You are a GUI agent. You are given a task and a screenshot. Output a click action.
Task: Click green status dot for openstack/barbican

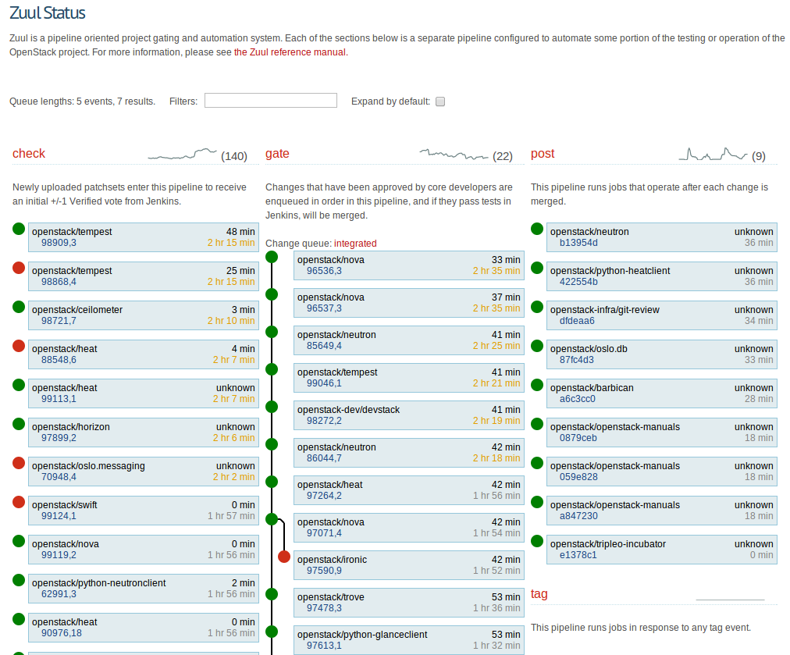pyautogui.click(x=537, y=385)
